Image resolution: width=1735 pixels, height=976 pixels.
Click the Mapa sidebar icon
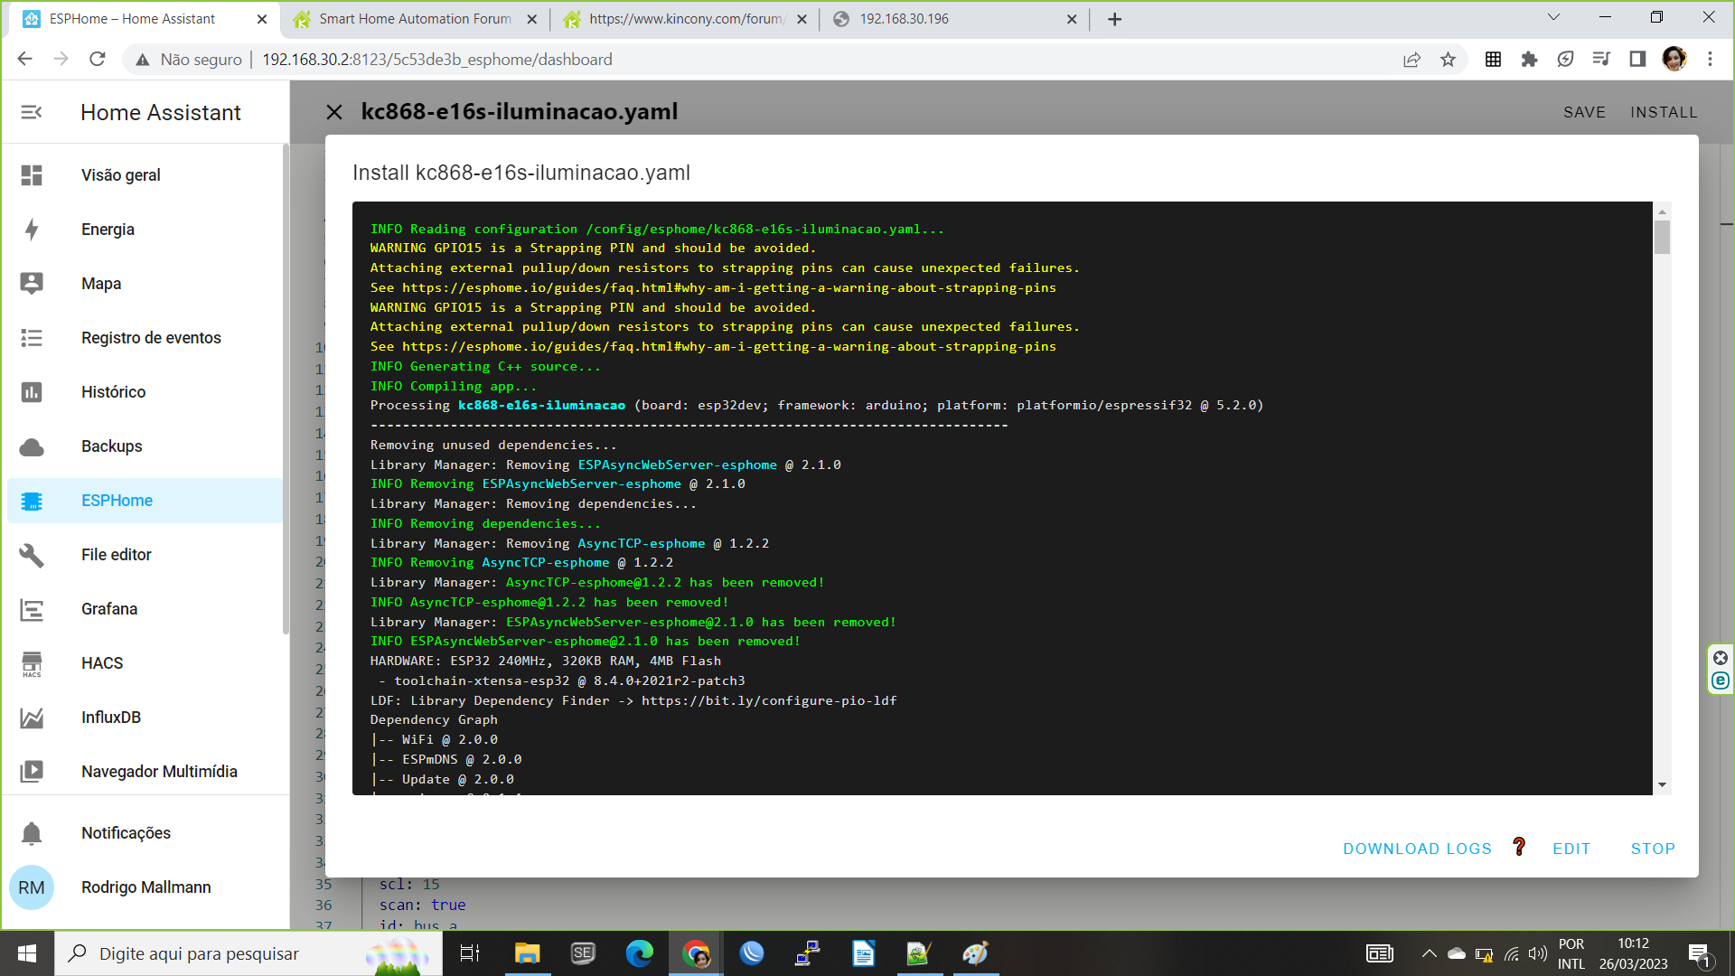pyautogui.click(x=32, y=284)
